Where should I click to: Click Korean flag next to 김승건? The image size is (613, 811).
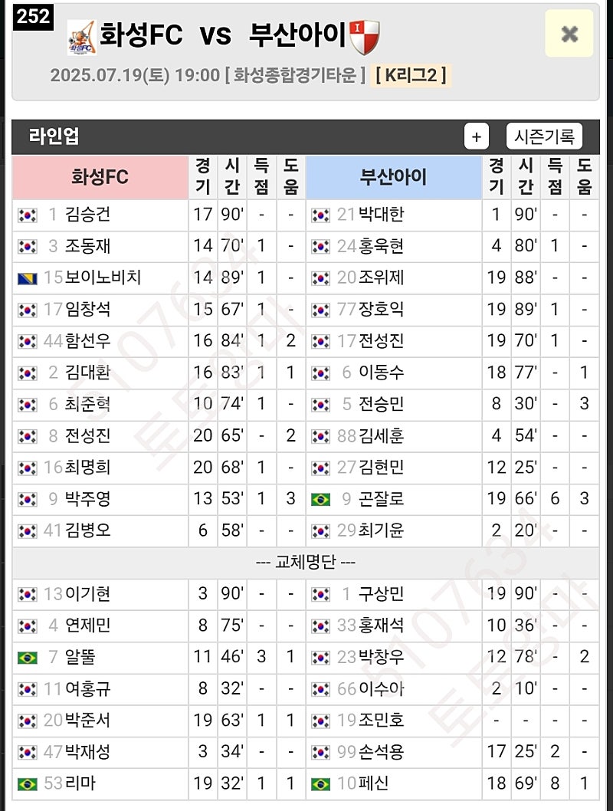(x=28, y=215)
